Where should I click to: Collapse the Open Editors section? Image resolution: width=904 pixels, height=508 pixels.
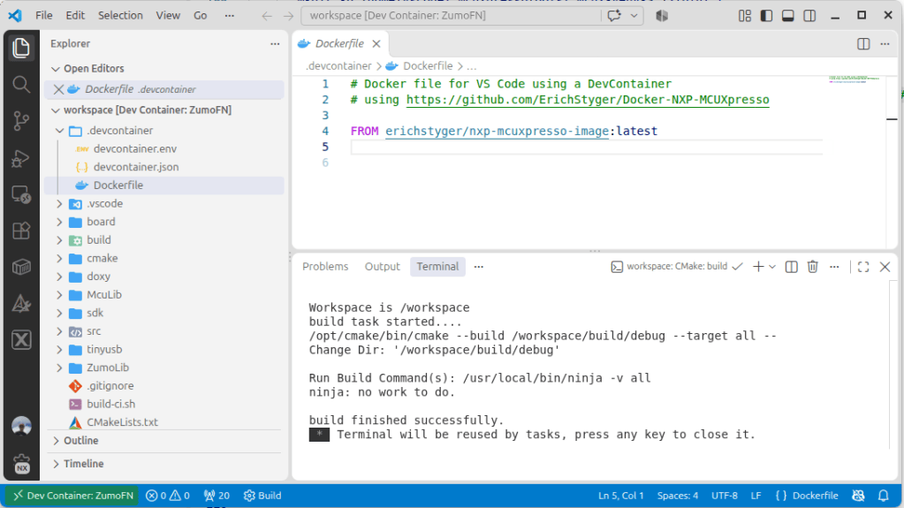coord(56,69)
